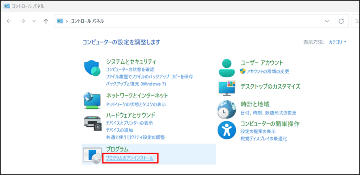Open the カテゴリ view mode dropdown
The width and height of the screenshot is (360, 175).
coord(337,42)
